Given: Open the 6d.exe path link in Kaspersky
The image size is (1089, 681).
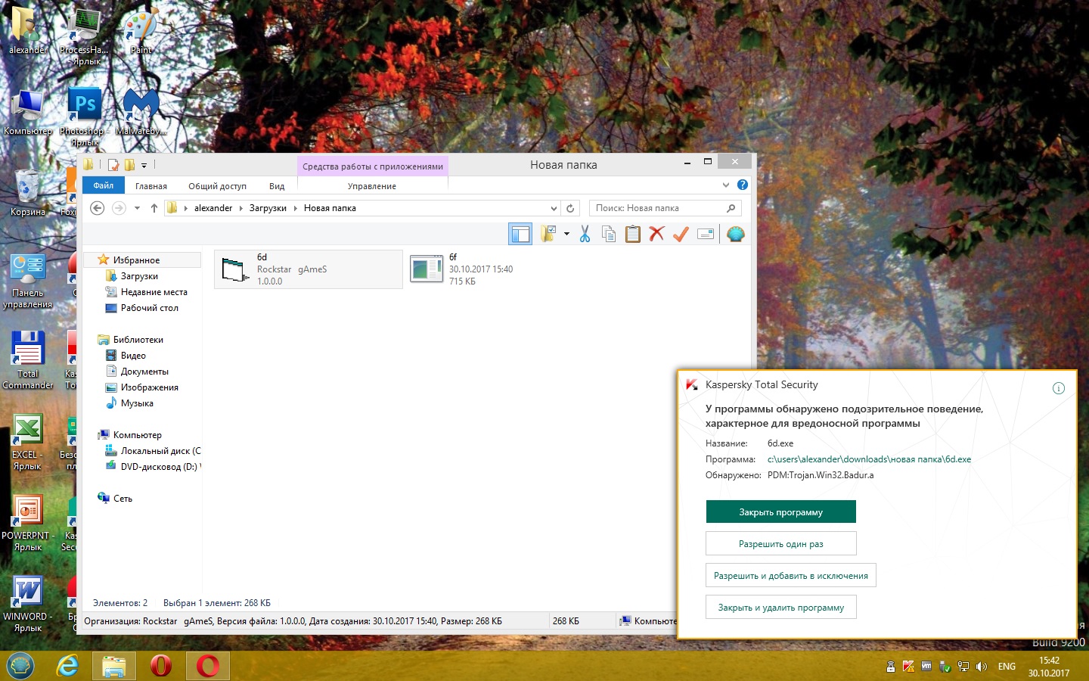Looking at the screenshot, I should click(869, 459).
